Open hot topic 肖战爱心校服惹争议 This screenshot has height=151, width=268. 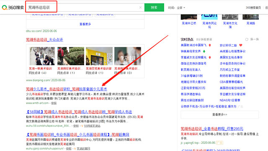232,51
